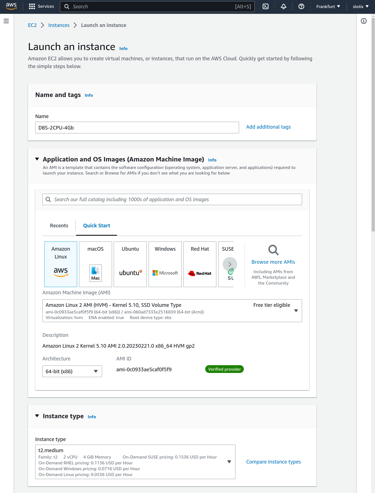The width and height of the screenshot is (375, 493).
Task: Collapse the Instance type section
Action: [37, 416]
